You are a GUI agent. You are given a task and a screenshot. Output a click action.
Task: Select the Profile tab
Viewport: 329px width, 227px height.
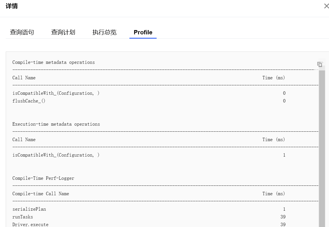coord(143,32)
